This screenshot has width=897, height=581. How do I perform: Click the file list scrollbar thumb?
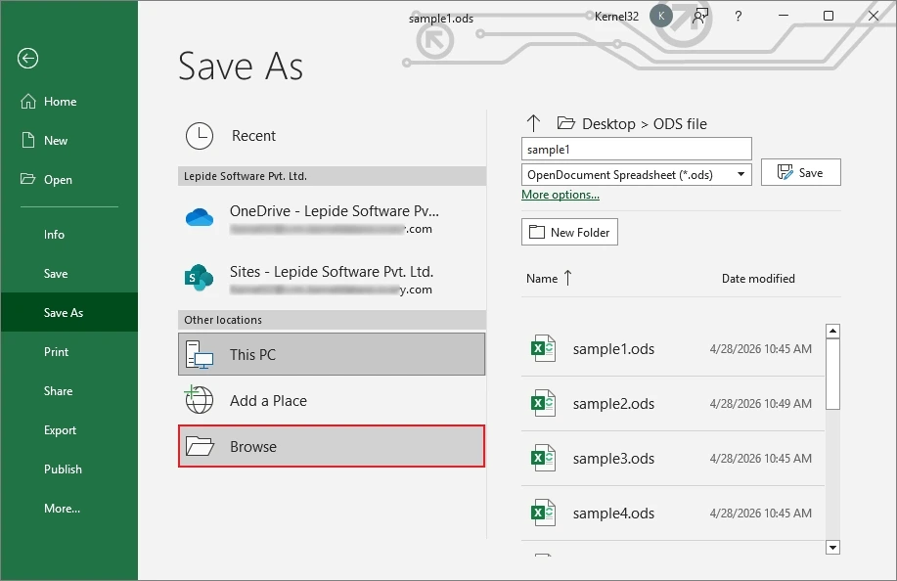point(833,374)
